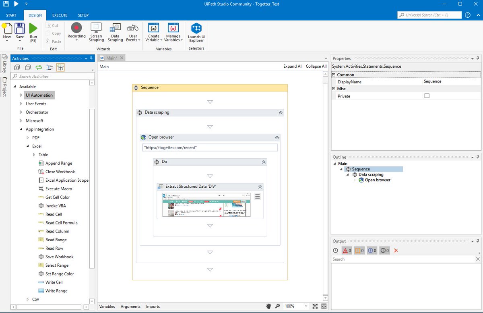Start the Recording wizard
Viewport: 483px width, 313px height.
(76, 28)
